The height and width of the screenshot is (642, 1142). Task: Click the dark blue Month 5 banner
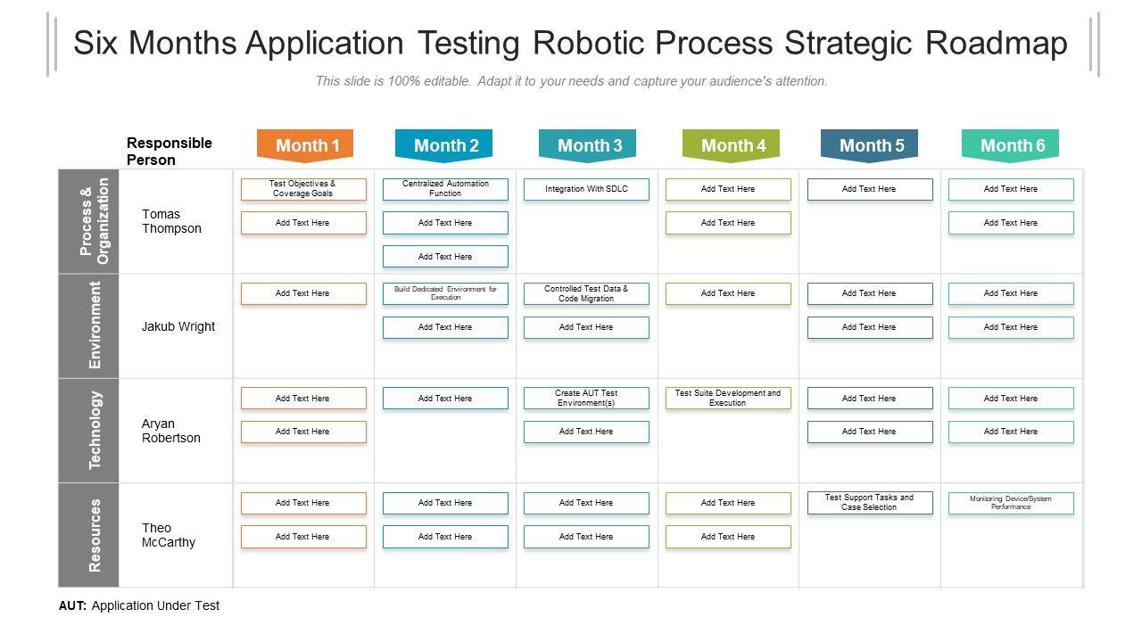pyautogui.click(x=869, y=145)
